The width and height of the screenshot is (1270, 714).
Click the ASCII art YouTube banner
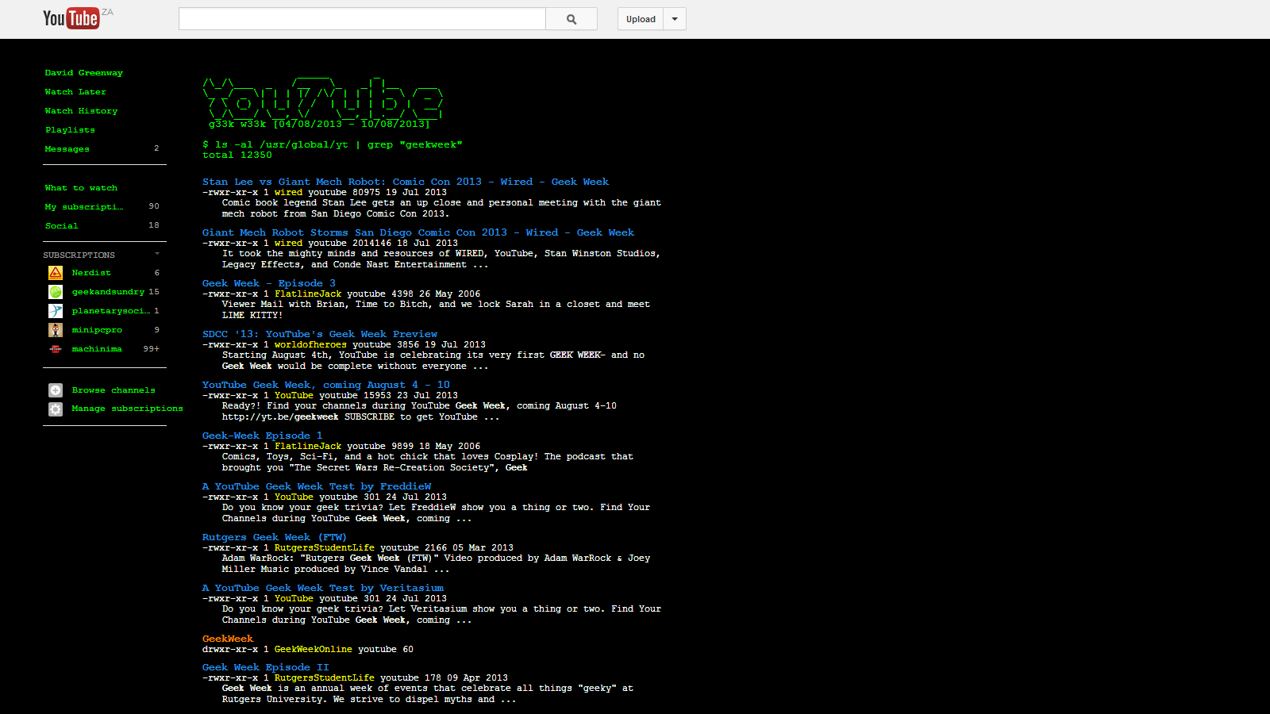[322, 102]
